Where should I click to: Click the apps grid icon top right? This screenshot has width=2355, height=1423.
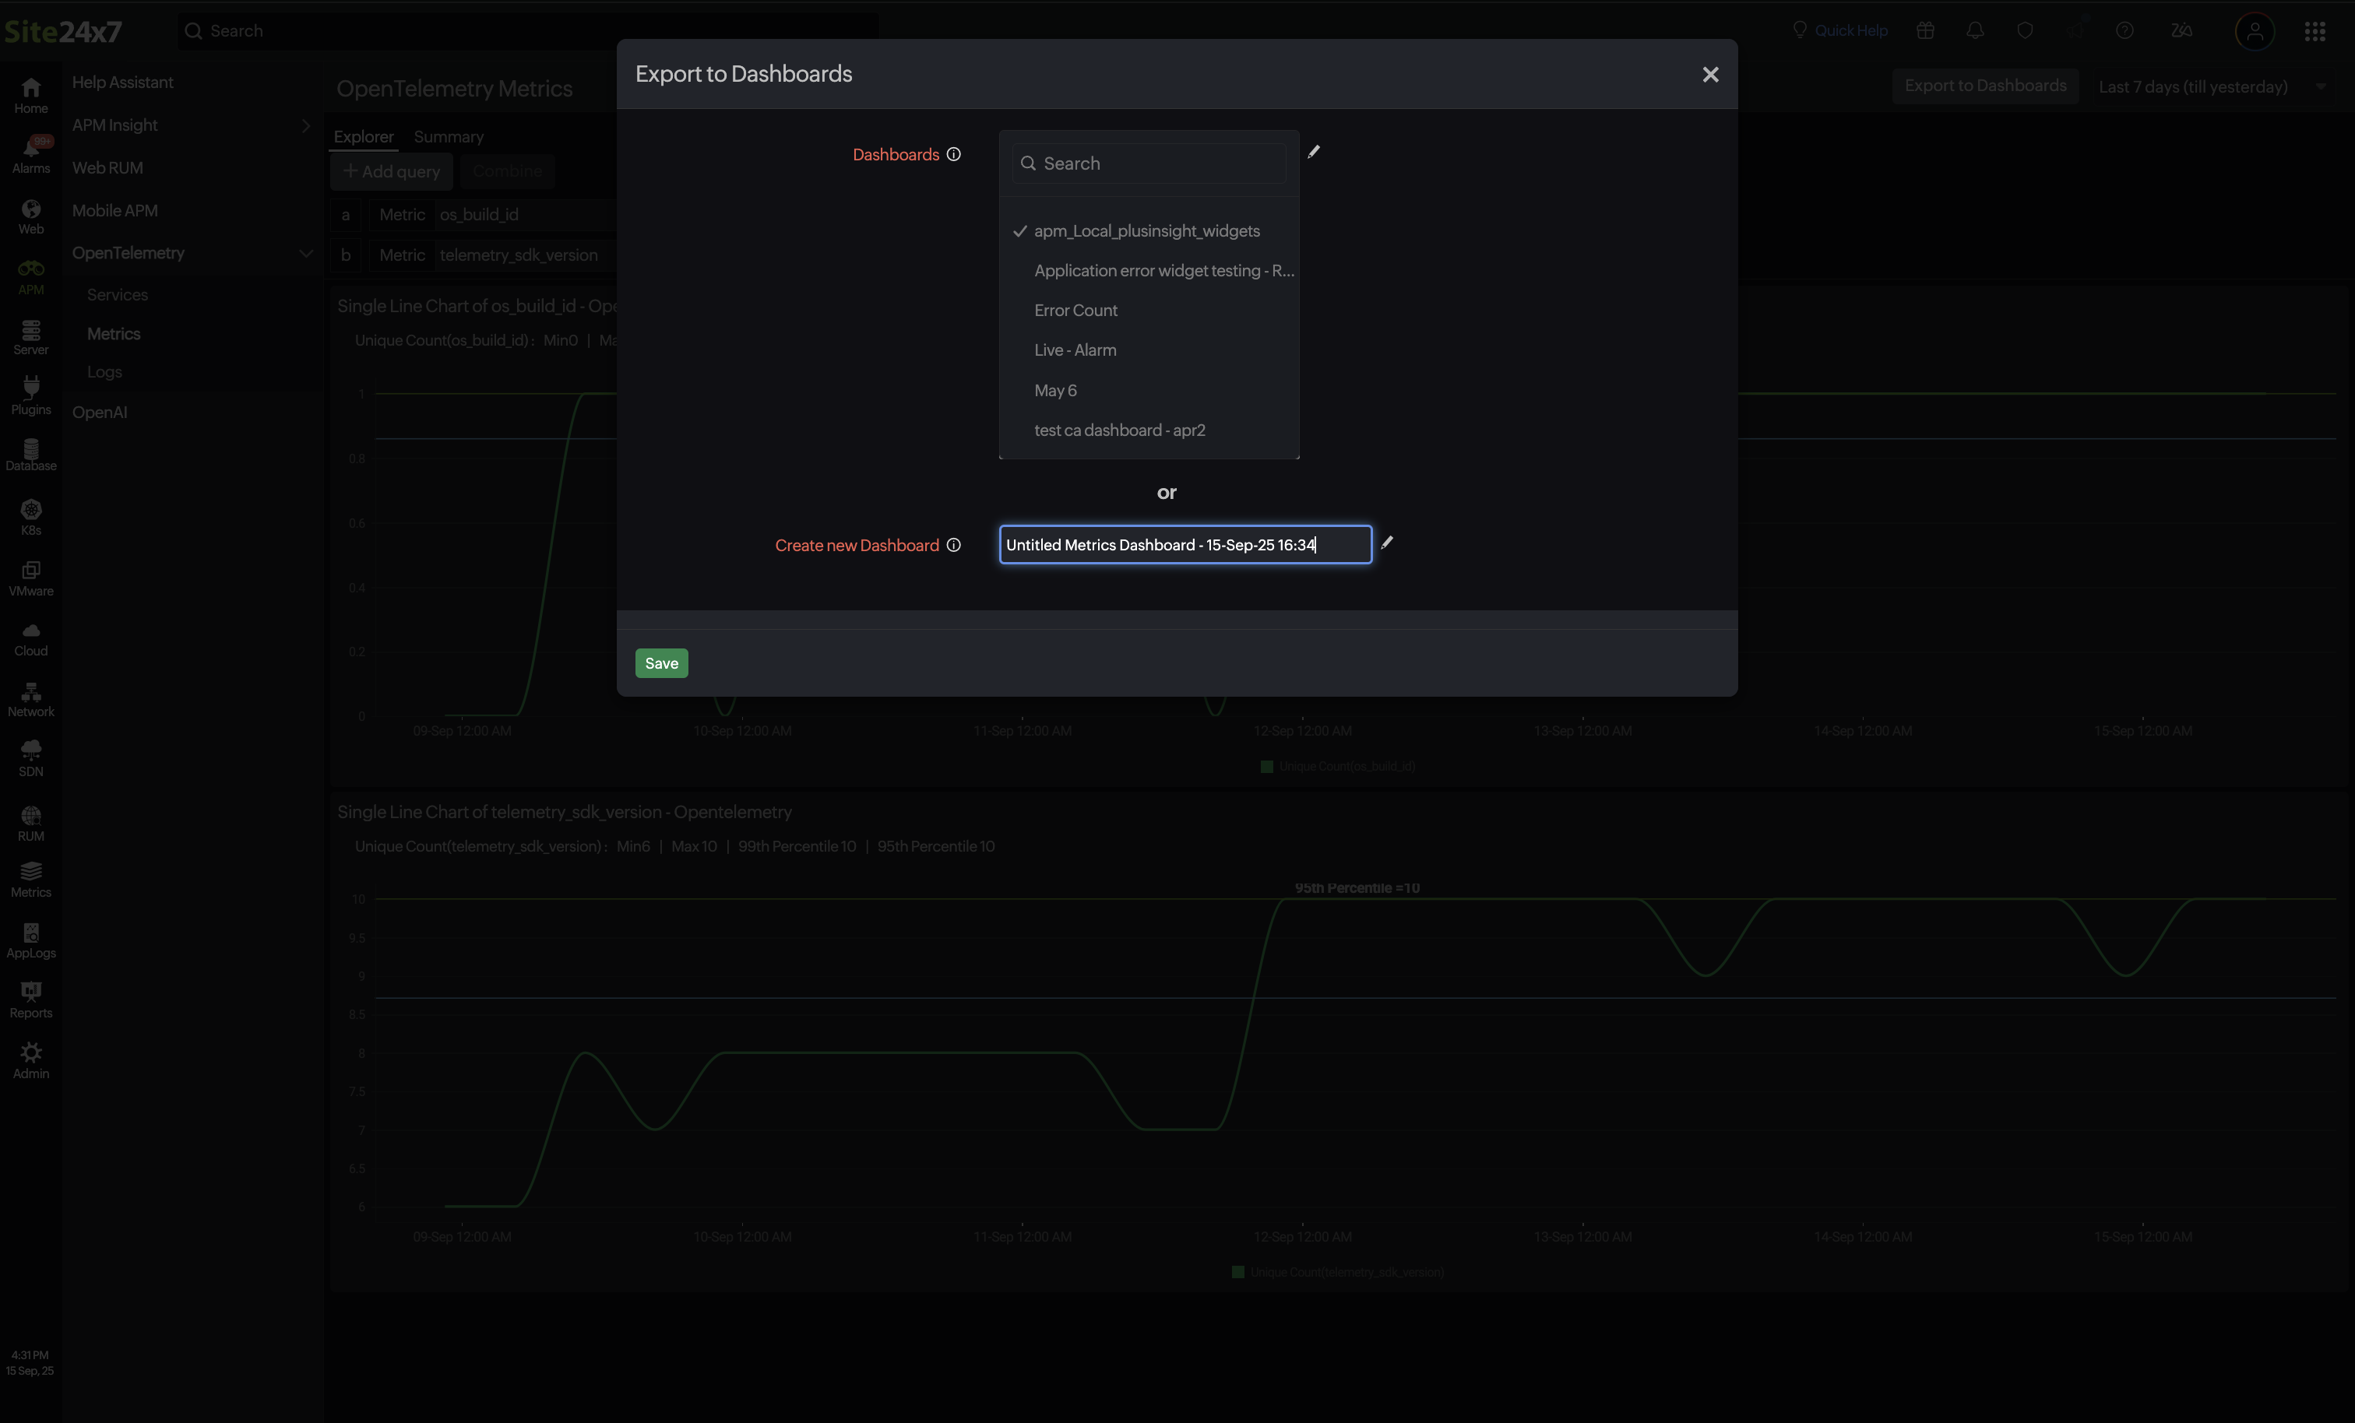coord(2316,30)
